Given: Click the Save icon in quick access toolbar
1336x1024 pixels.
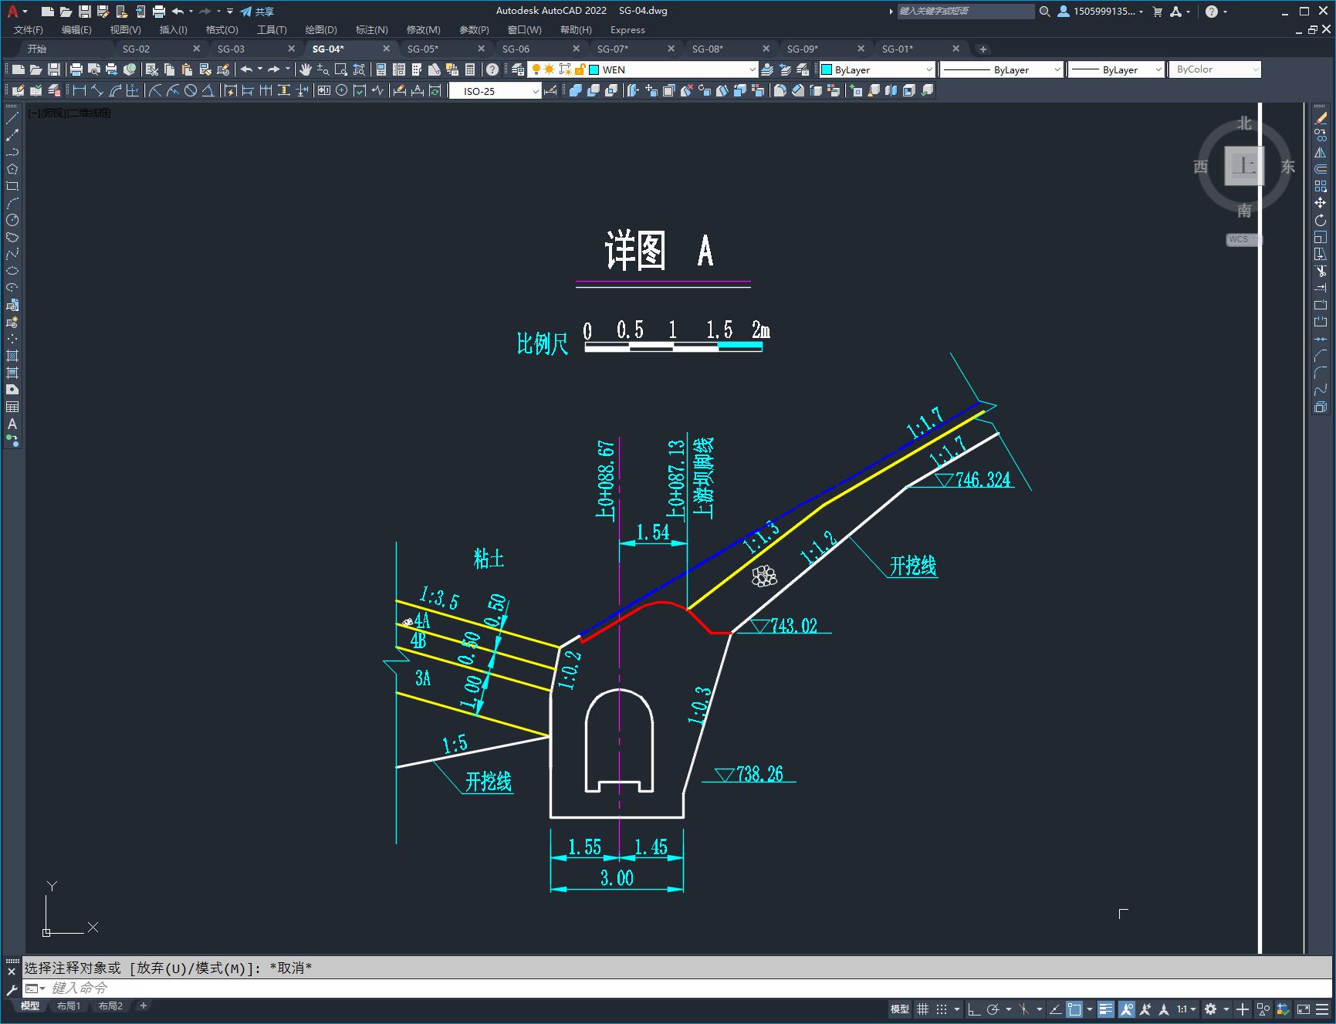Looking at the screenshot, I should 85,12.
